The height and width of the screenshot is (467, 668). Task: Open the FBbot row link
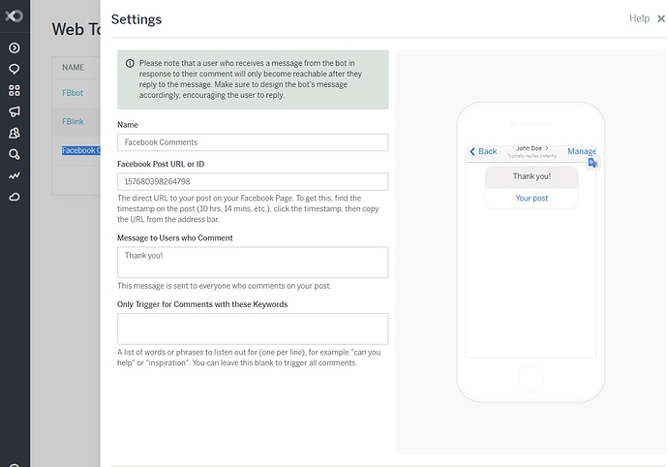tap(73, 93)
